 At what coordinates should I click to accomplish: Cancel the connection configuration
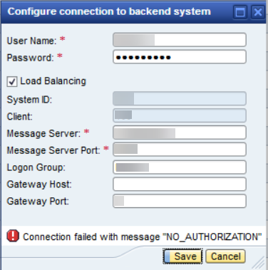click(x=225, y=256)
